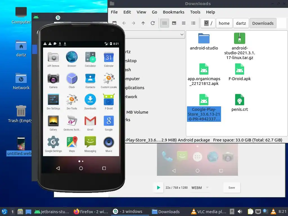Open the volume control in tray
Viewport: 288px width, 216px height.
coord(240,211)
